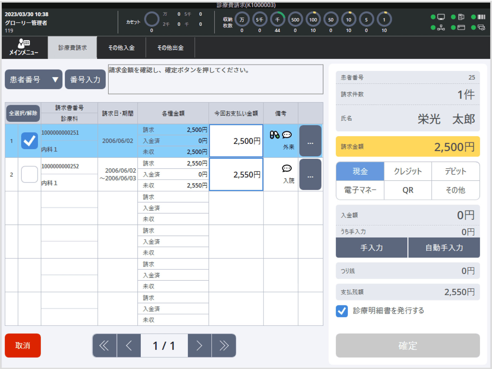Click the 全選択/解除 button
Image resolution: width=492 pixels, height=369 pixels.
tap(23, 113)
